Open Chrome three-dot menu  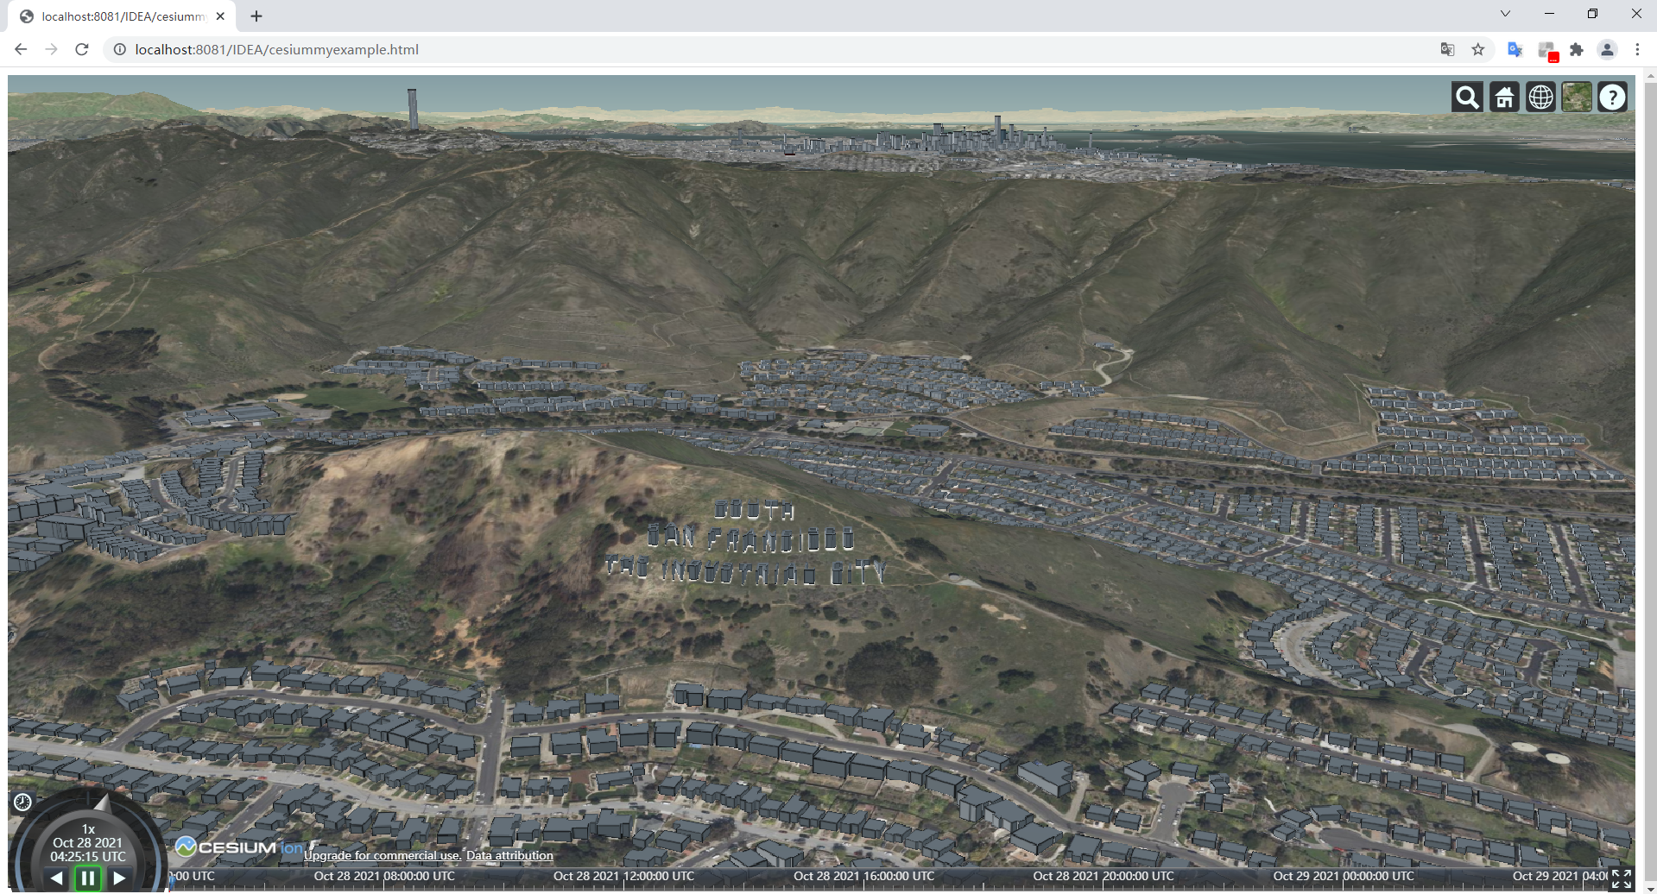(1637, 49)
